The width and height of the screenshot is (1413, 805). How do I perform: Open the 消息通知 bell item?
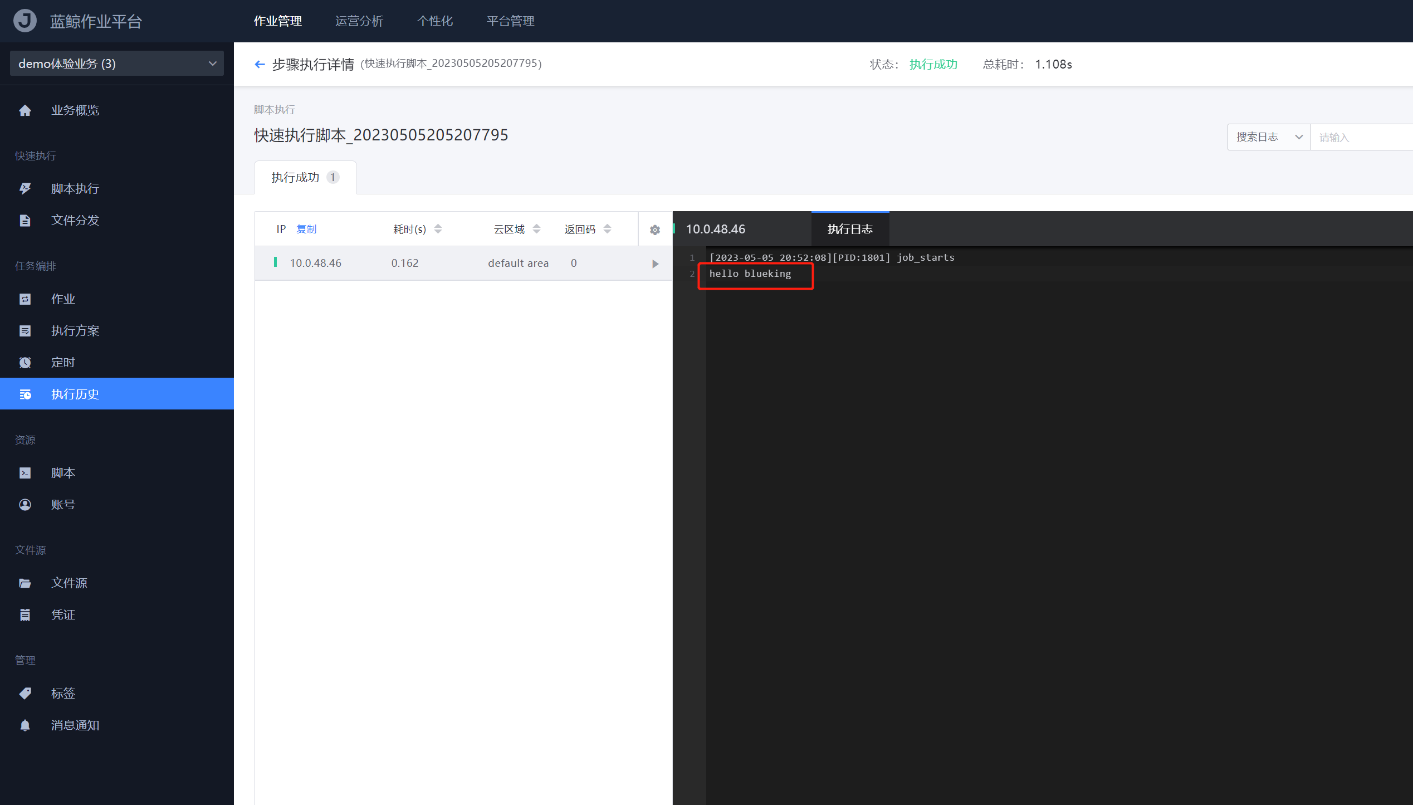(x=75, y=725)
